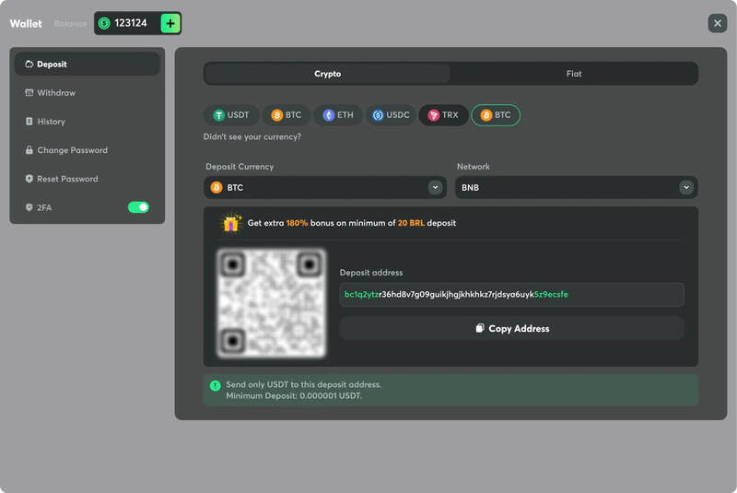The image size is (737, 493).
Task: Open the History section in sidebar
Action: tap(51, 122)
